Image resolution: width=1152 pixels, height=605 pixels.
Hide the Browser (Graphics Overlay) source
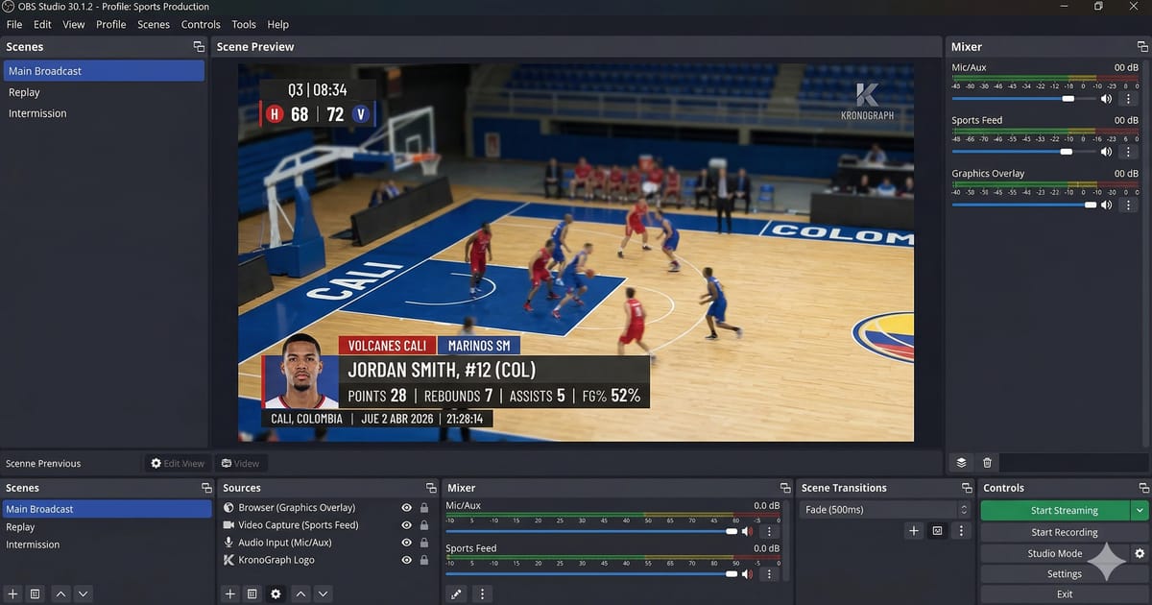tap(406, 508)
